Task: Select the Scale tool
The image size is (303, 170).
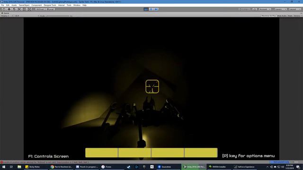Action: tap(19, 9)
